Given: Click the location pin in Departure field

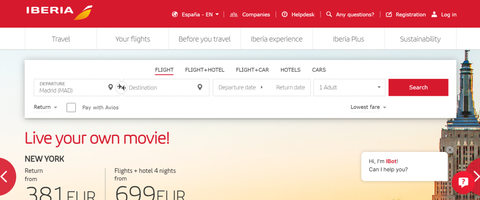Looking at the screenshot, I should coord(111,87).
